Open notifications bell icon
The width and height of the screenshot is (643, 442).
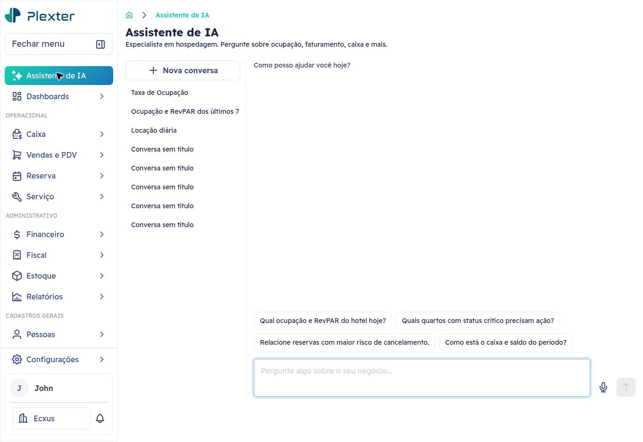tap(100, 418)
